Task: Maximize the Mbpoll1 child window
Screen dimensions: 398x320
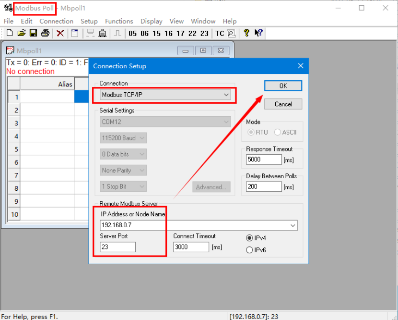Action: point(203,50)
